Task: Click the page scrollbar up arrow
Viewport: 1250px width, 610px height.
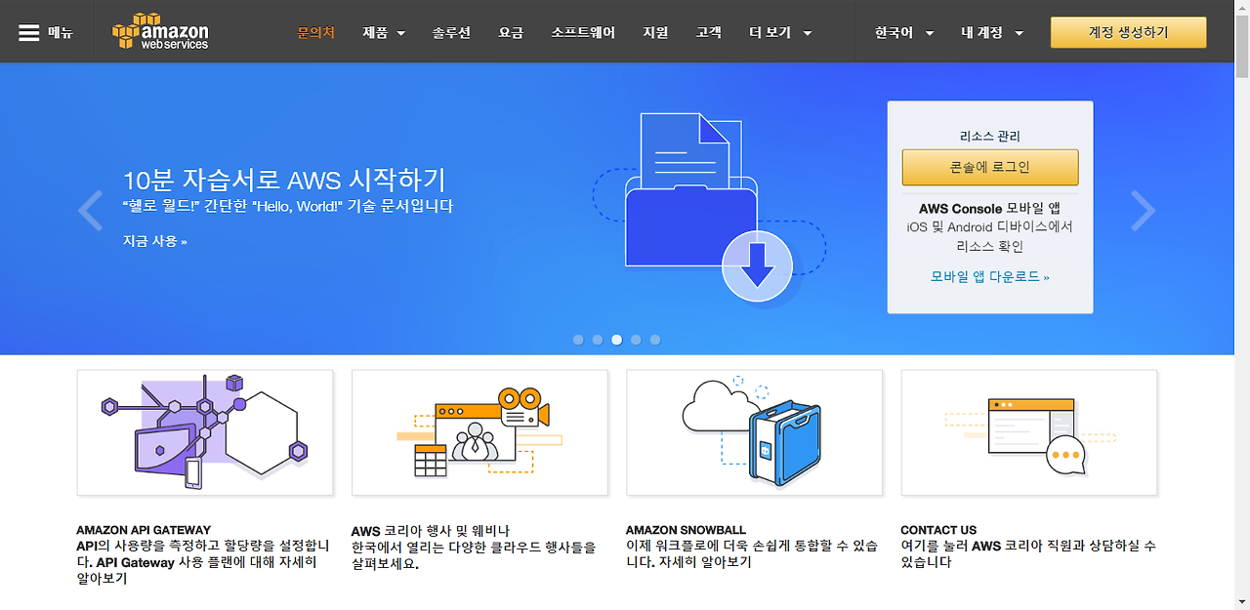Action: coord(1241,8)
